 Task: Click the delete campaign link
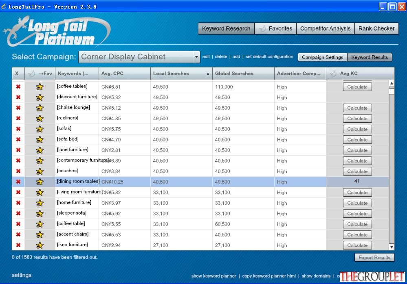pos(221,56)
